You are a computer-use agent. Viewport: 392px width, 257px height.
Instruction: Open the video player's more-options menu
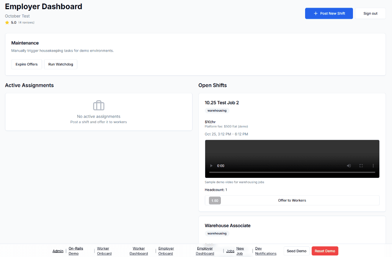[373, 166]
